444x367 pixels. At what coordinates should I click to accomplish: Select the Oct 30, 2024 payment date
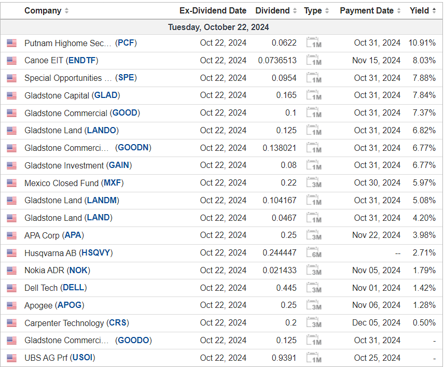pyautogui.click(x=377, y=183)
